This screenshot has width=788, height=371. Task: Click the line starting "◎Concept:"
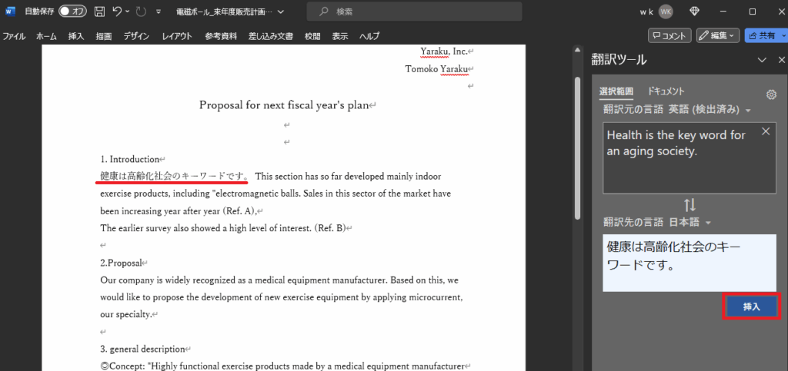[x=282, y=366]
